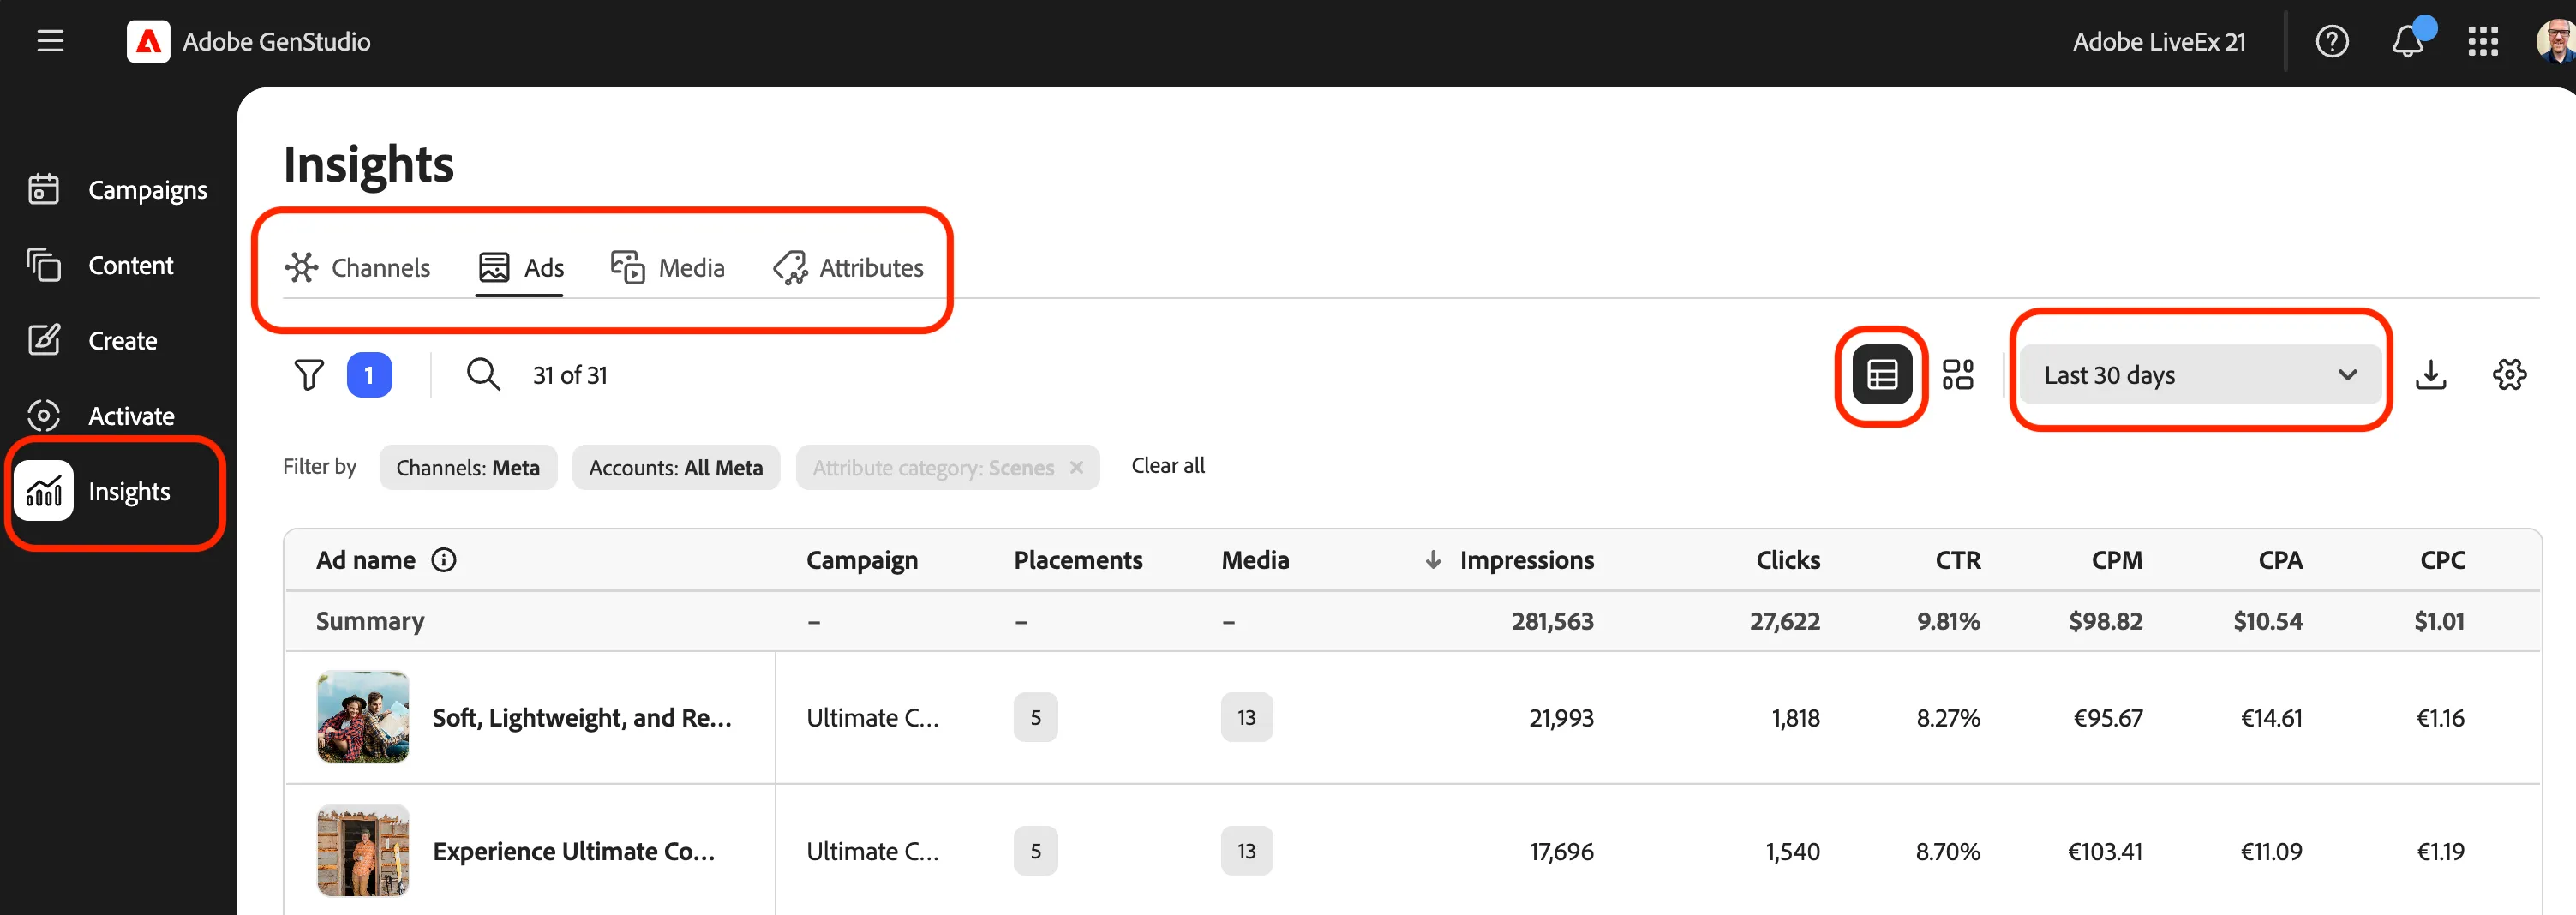Click the placements badge 5 for Soft, Lightweight
The width and height of the screenshot is (2576, 915).
(x=1035, y=717)
